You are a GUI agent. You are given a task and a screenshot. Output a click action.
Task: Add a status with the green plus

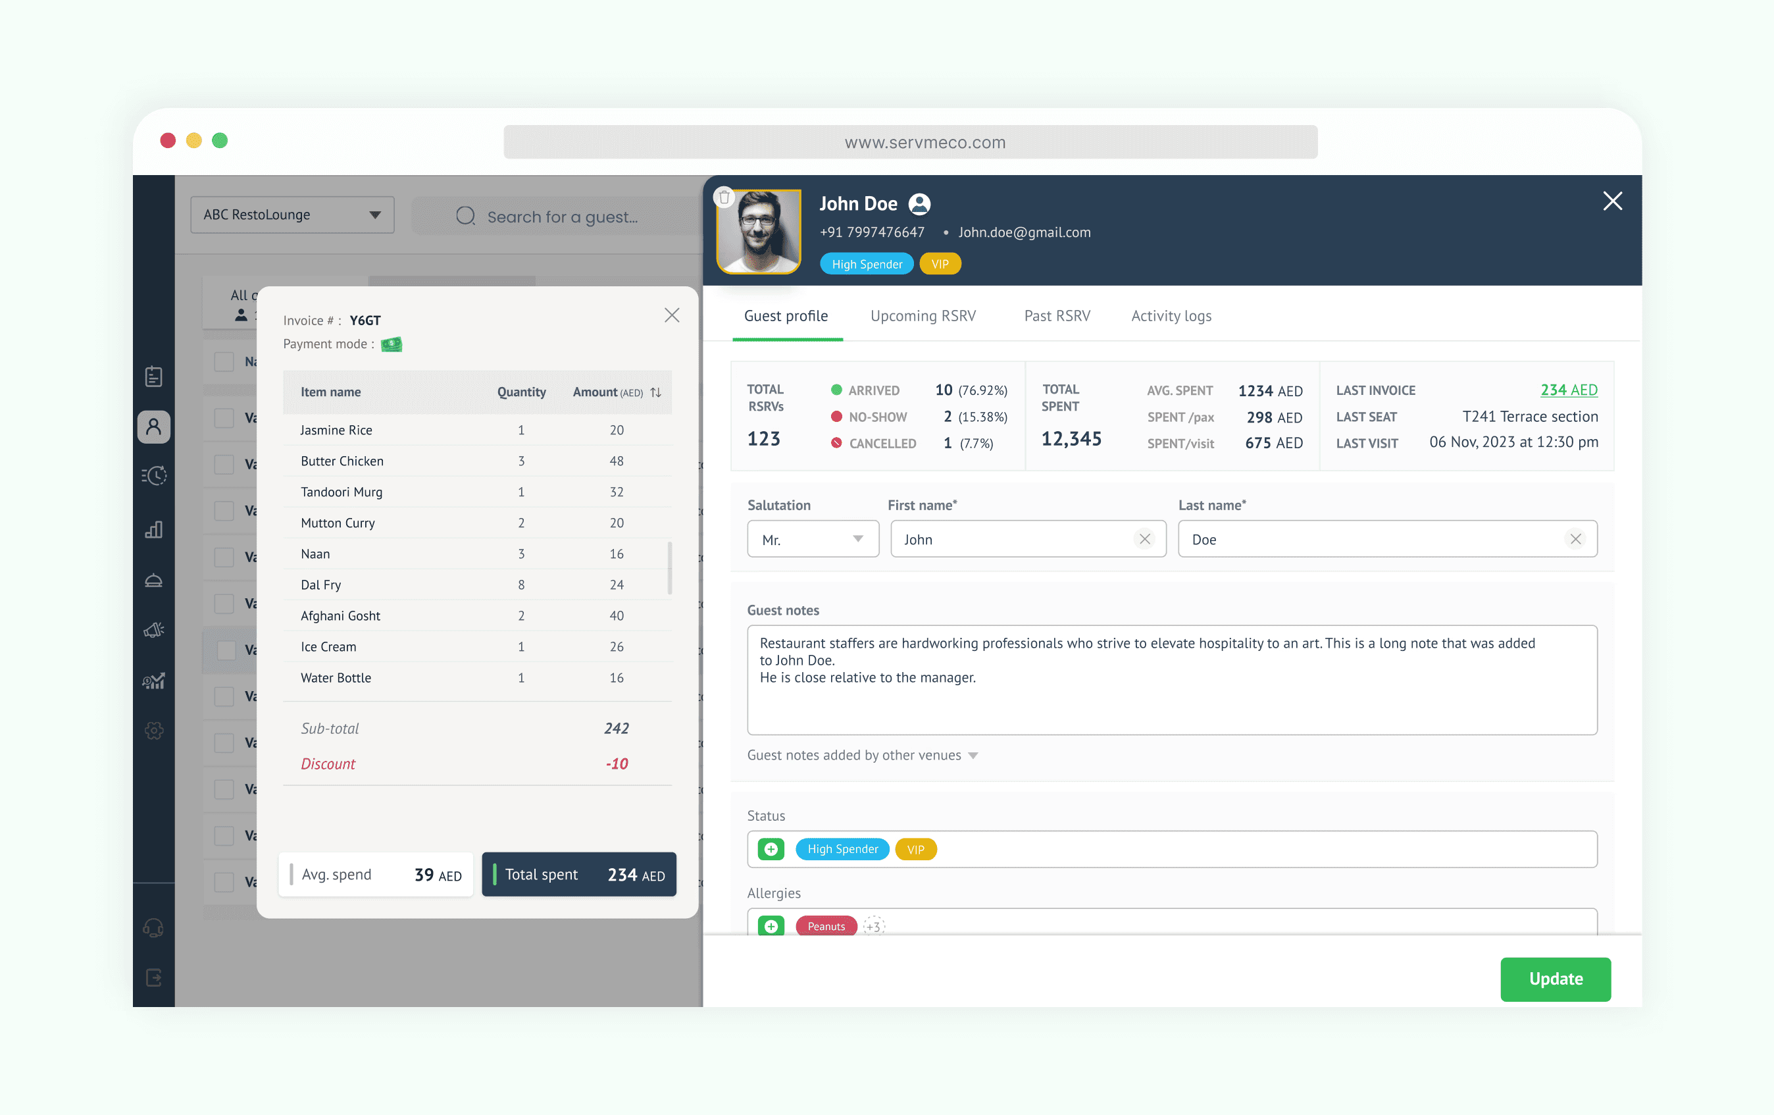pyautogui.click(x=771, y=849)
